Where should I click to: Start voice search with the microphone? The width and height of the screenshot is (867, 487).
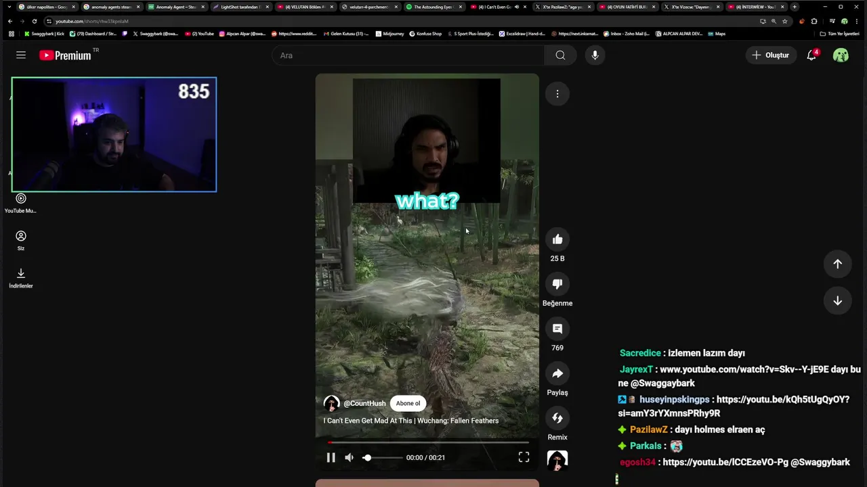[595, 55]
